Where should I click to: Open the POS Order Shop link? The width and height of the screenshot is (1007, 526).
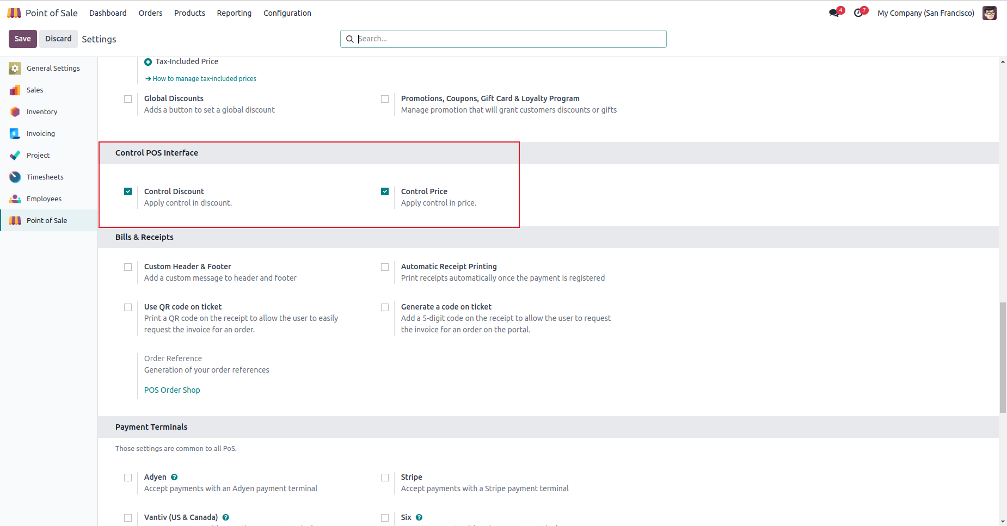coord(172,390)
